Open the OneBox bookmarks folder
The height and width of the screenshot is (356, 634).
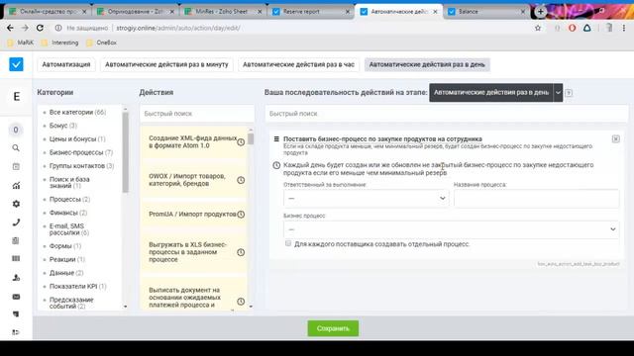(101, 43)
